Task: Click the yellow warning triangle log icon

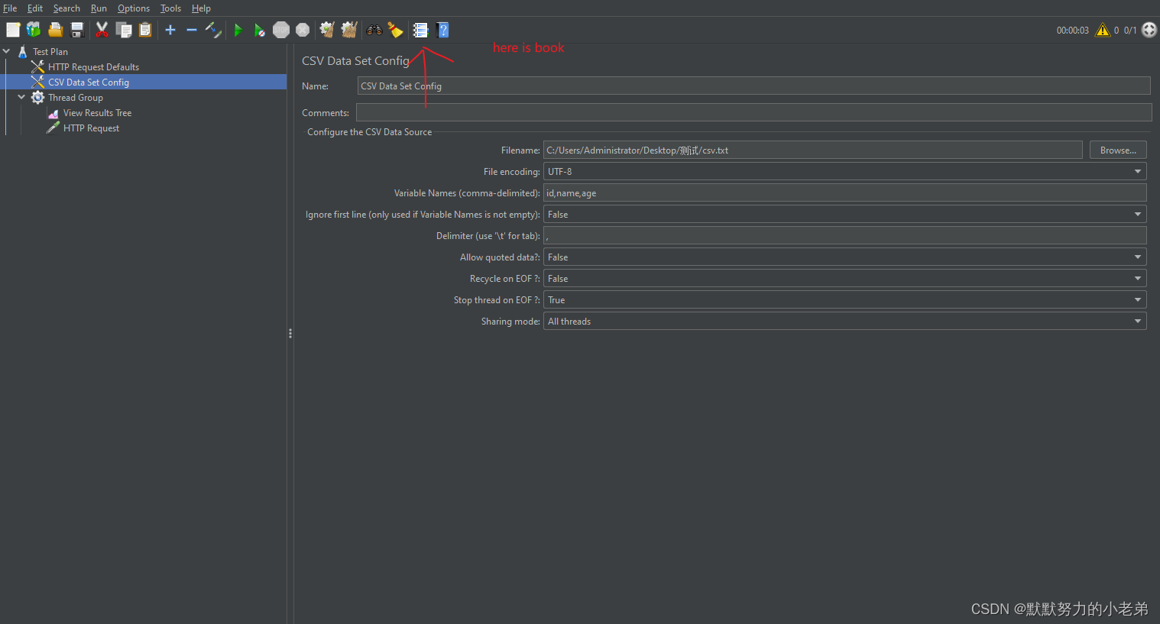Action: [x=1103, y=30]
